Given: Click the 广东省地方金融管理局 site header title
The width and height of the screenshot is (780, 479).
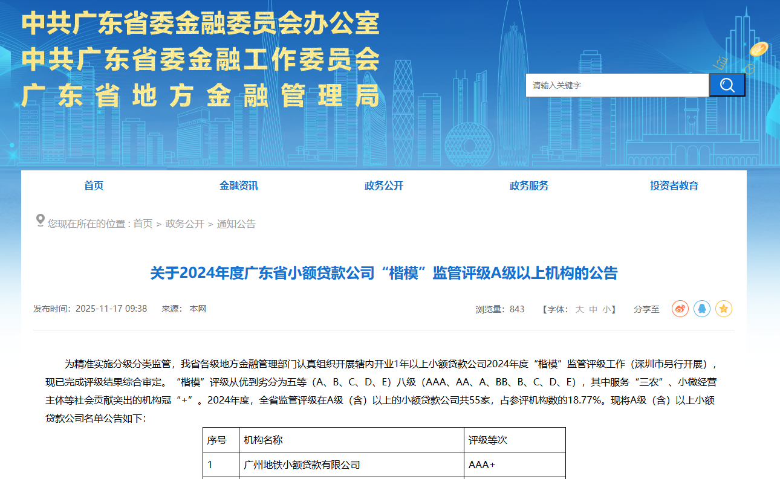Looking at the screenshot, I should (201, 95).
